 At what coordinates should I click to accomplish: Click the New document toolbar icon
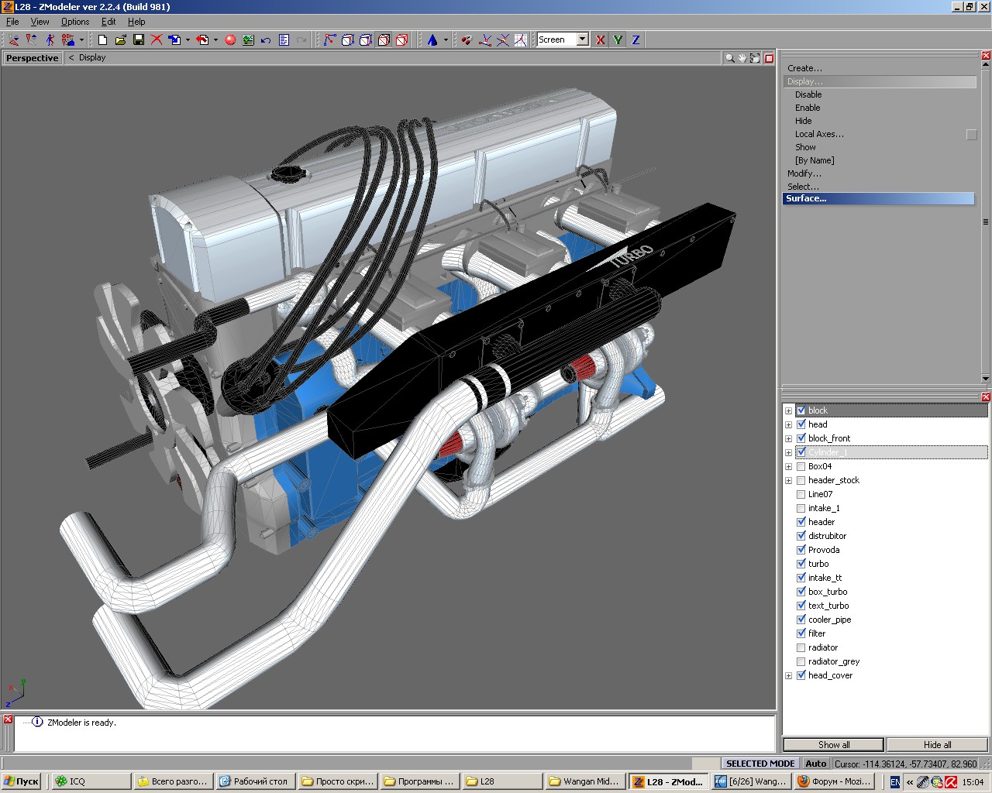(x=102, y=39)
